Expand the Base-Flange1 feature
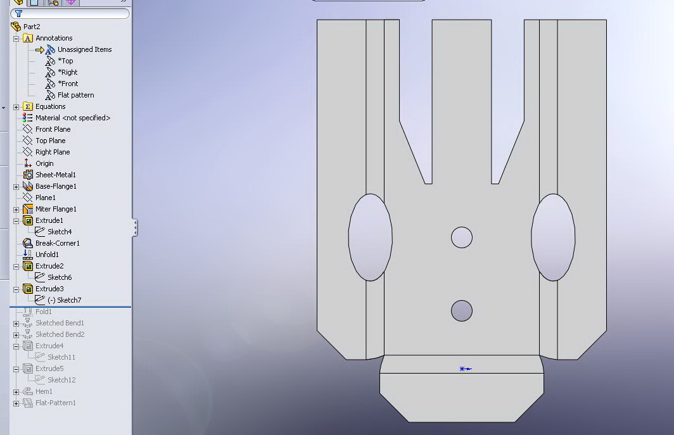Screen dimensions: 674x435 tap(16, 187)
